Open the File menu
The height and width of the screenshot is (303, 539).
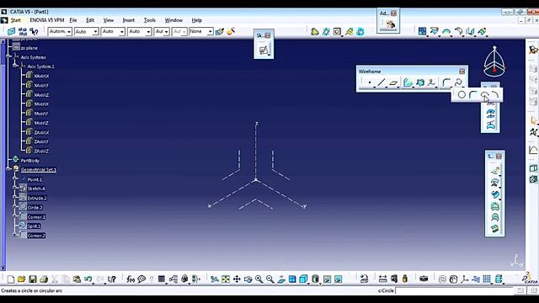(73, 20)
